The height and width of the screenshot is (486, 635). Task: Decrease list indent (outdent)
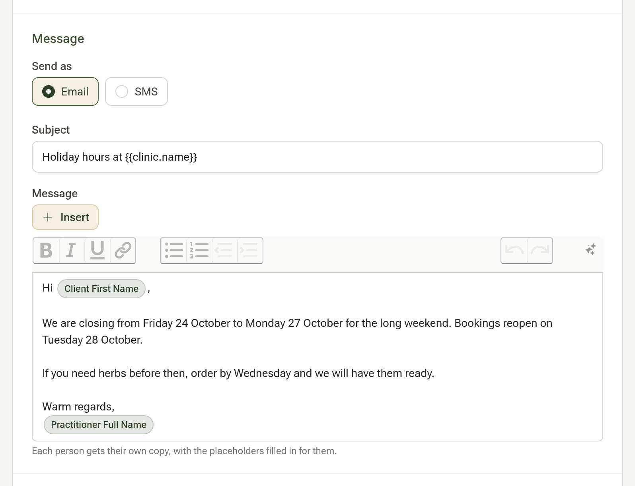pyautogui.click(x=224, y=251)
